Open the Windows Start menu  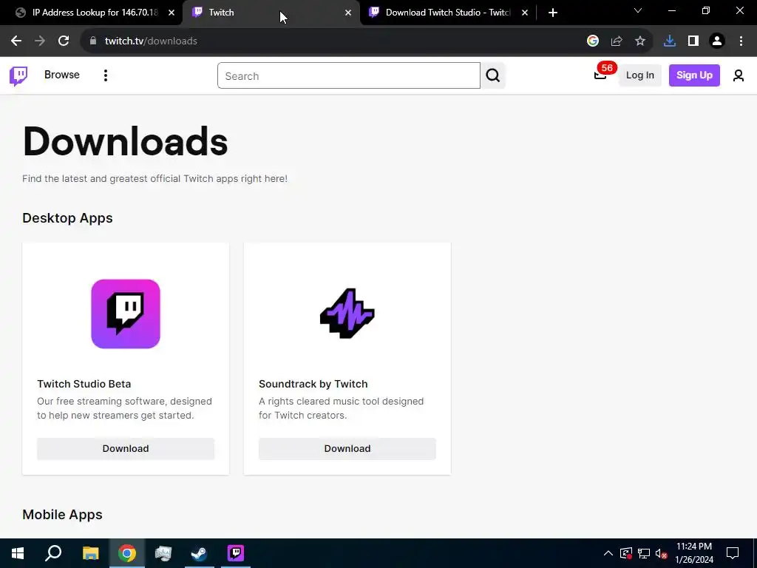[x=18, y=553]
